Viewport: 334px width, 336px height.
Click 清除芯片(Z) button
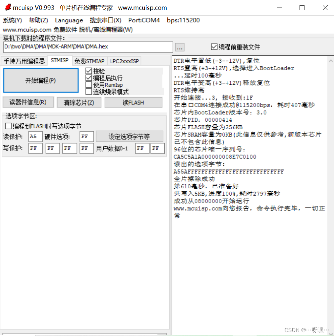coord(79,103)
